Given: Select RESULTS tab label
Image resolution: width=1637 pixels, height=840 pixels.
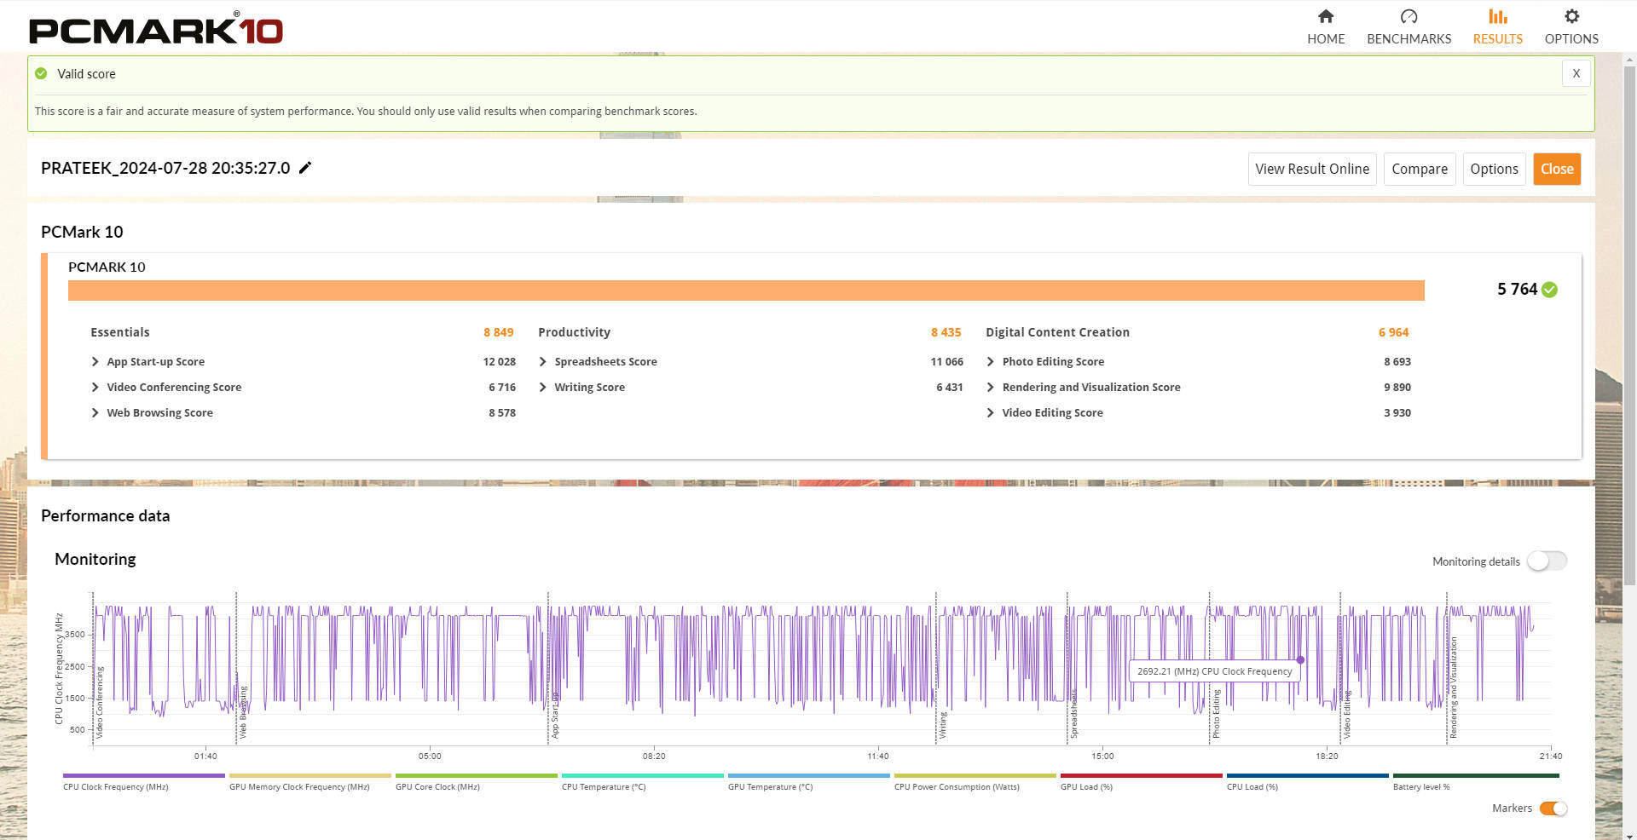Looking at the screenshot, I should (1498, 39).
